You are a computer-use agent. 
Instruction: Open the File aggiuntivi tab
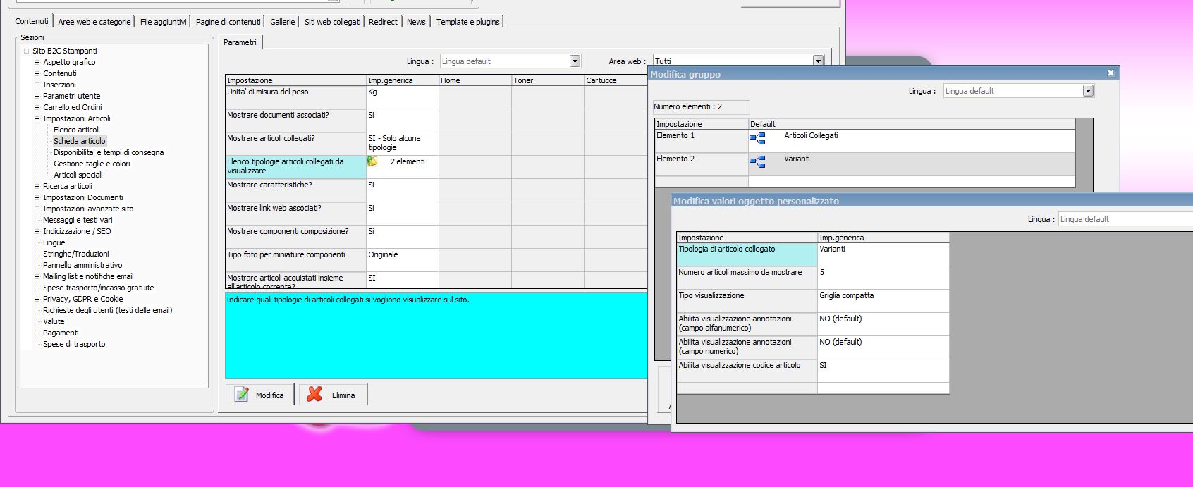tap(163, 22)
